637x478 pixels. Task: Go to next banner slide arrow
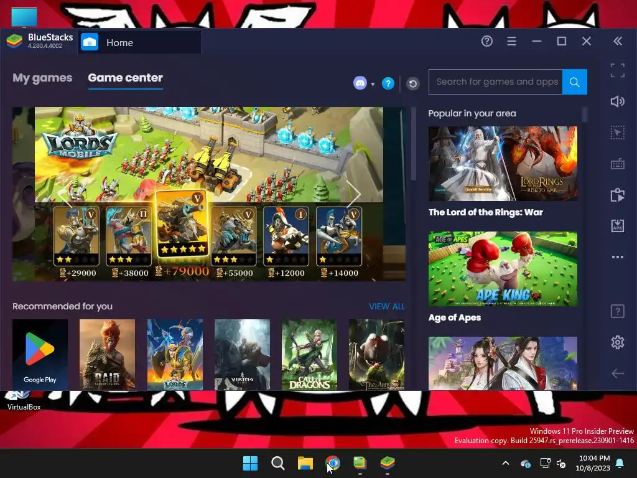click(x=353, y=194)
